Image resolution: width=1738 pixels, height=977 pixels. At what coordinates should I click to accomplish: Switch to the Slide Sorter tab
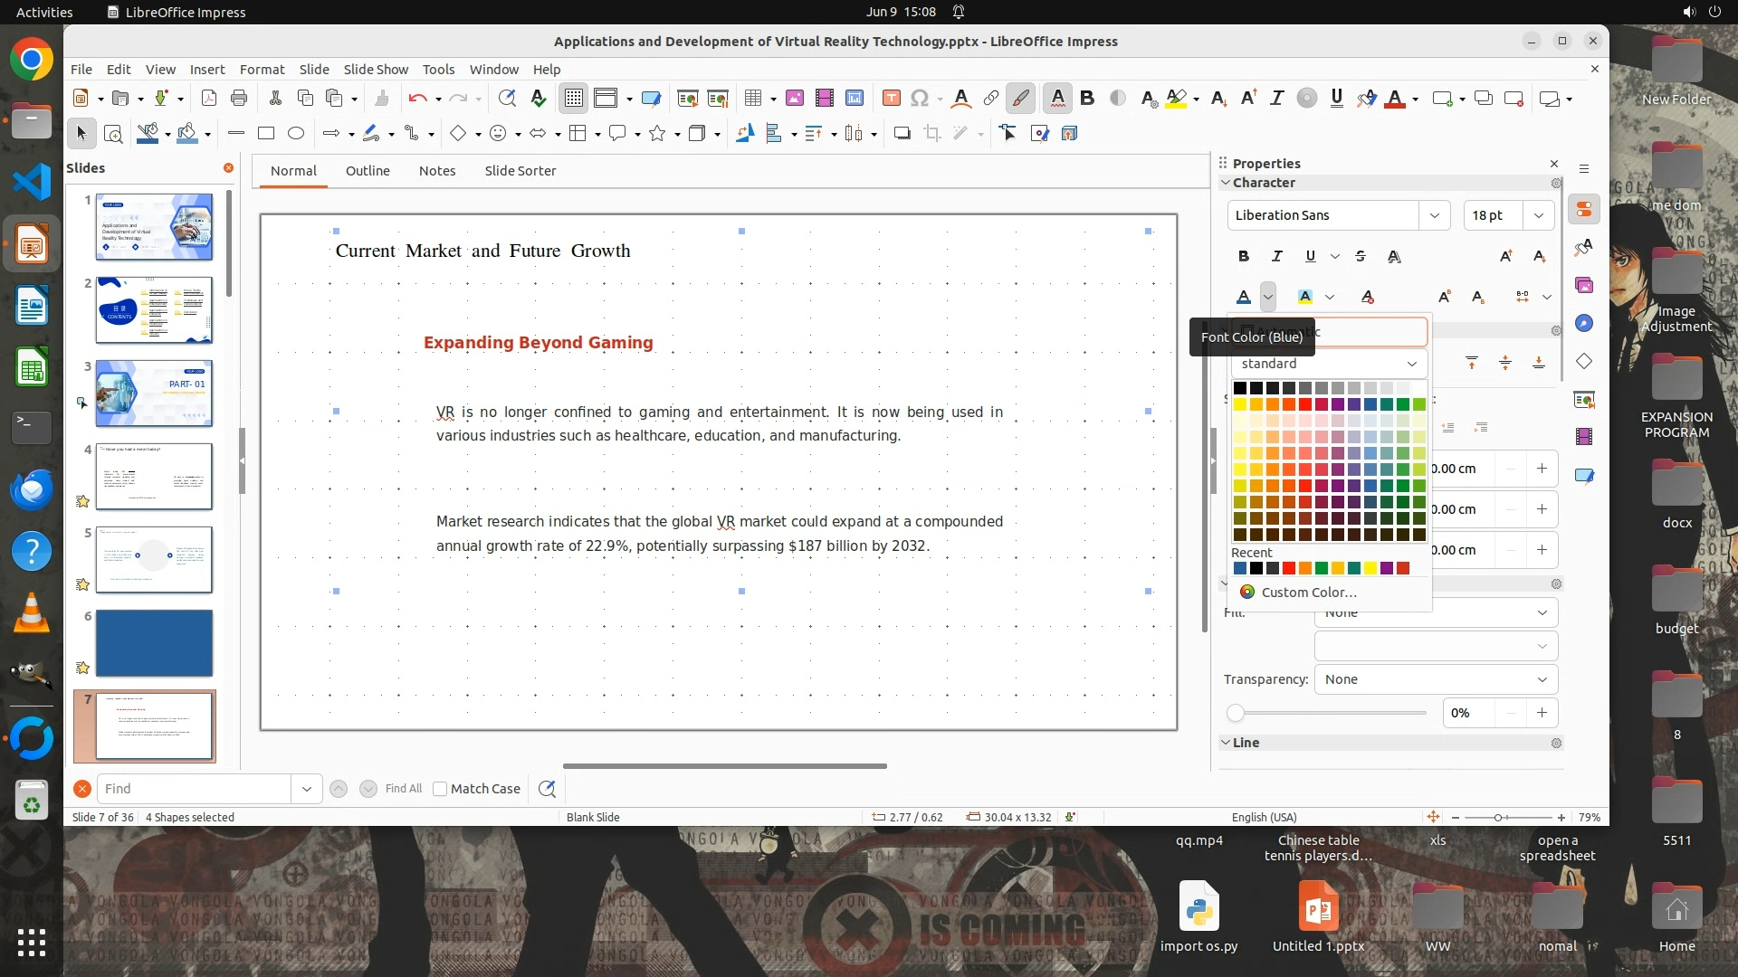(520, 171)
